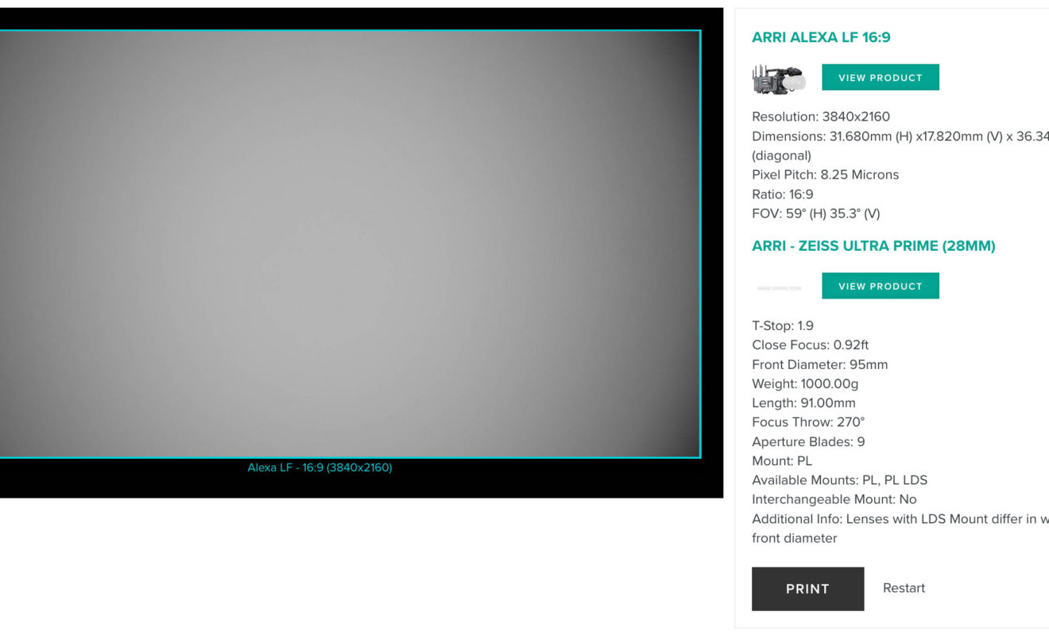Viewport: 1049px width, 635px height.
Task: Select the T-Stop: 1.9 line
Action: click(782, 325)
